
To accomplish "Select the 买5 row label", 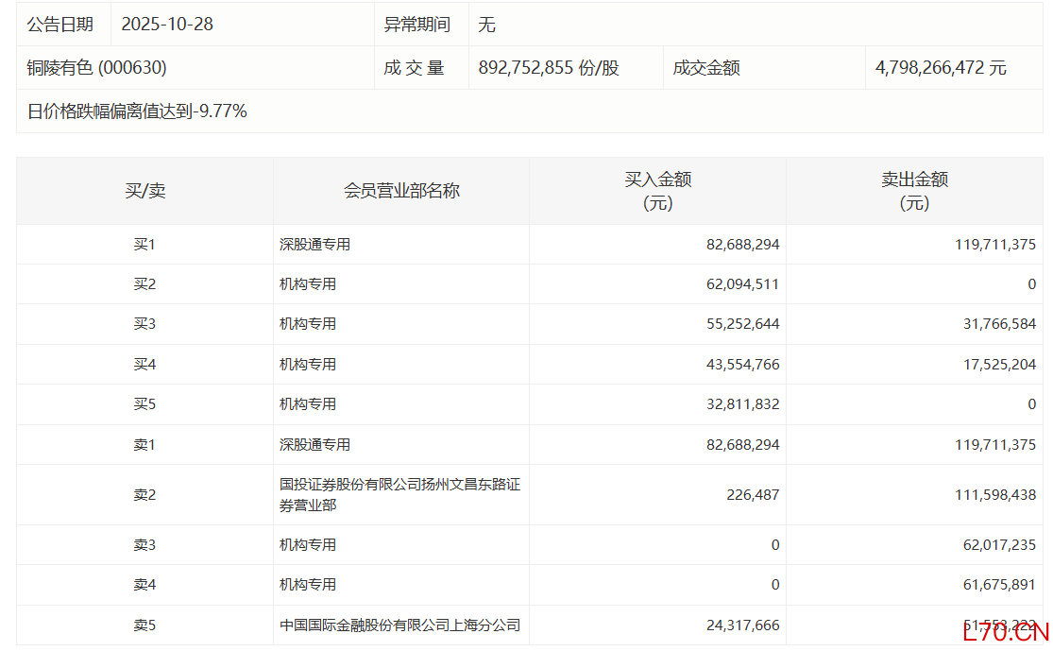I will (144, 404).
